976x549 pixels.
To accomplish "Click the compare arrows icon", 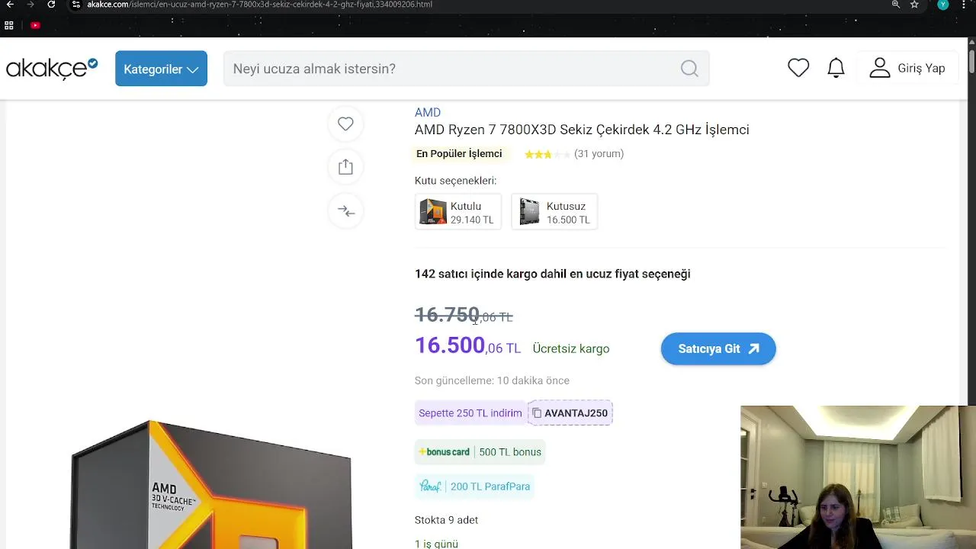I will click(345, 211).
